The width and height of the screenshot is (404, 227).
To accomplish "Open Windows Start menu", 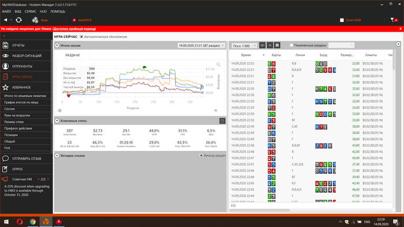I will (x=6, y=222).
